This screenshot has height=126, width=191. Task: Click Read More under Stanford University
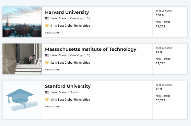tap(53, 107)
